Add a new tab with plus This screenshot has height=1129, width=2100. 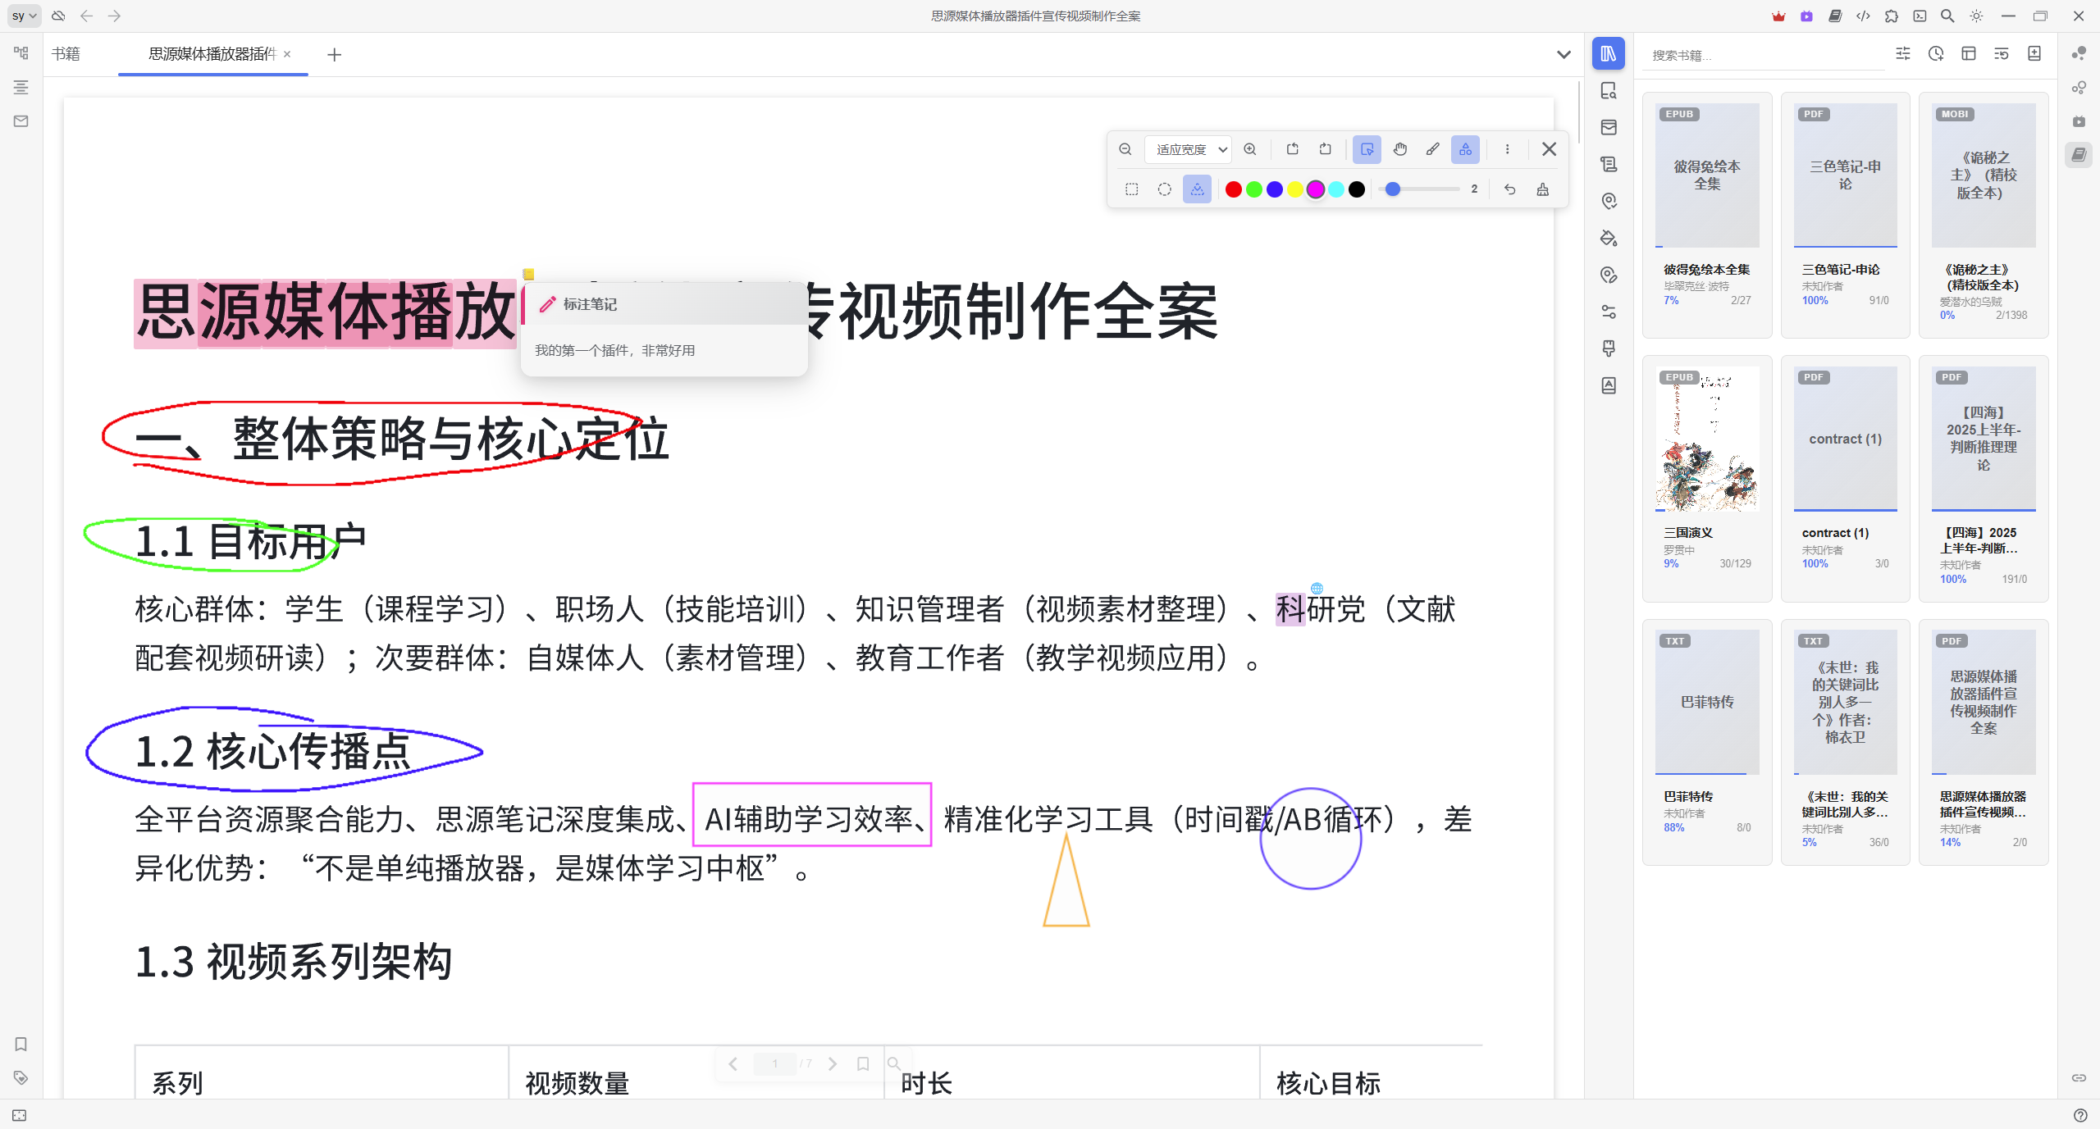334,55
